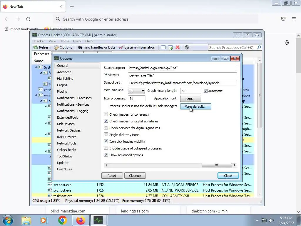Screen dimensions: 301x226
Task: Click the Refresh toolbar icon in Process Hacker
Action: [36, 47]
